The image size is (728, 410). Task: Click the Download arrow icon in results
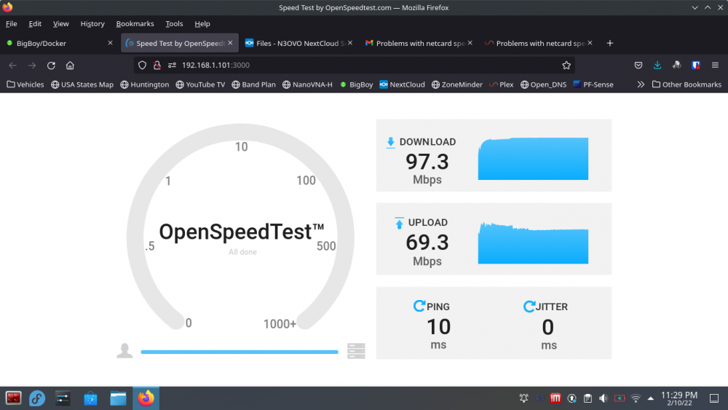coord(390,143)
